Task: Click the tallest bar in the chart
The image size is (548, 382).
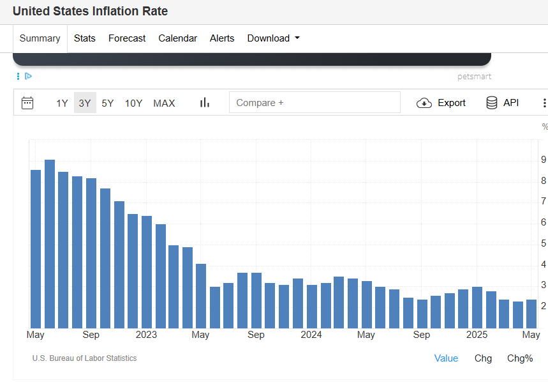Action: 50,243
